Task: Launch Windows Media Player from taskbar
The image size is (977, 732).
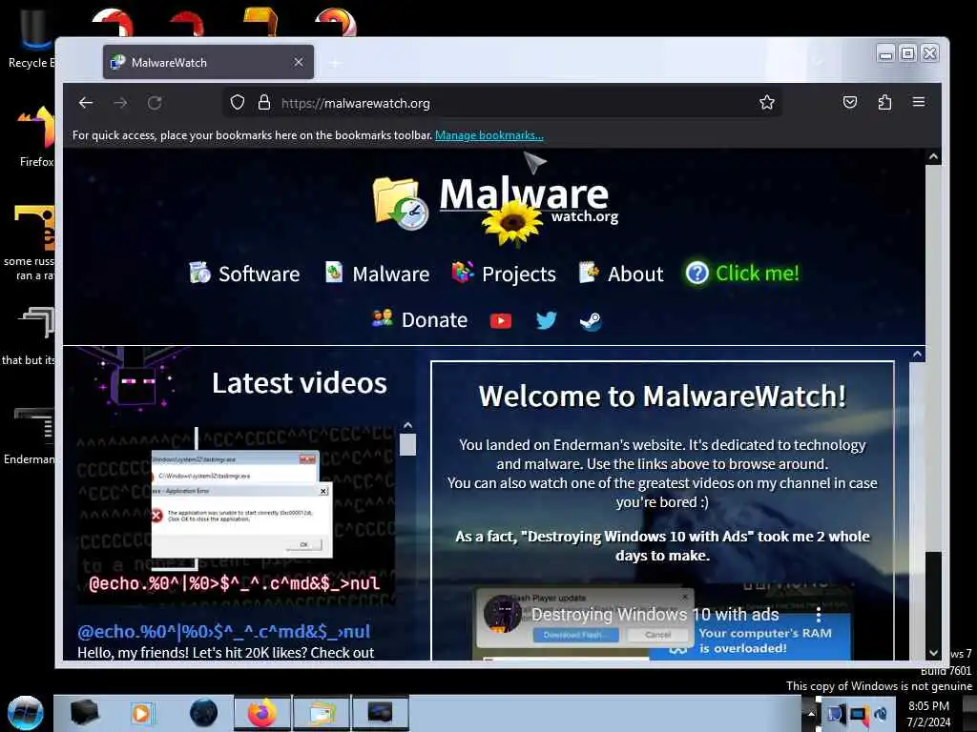Action: [141, 713]
